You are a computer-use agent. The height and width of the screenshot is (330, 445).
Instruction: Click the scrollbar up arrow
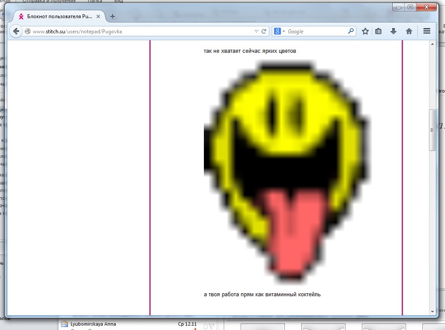pos(432,44)
